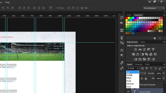The height and width of the screenshot is (93, 166).
Task: Click the Kind filter type dropdown
Action: [133, 68]
